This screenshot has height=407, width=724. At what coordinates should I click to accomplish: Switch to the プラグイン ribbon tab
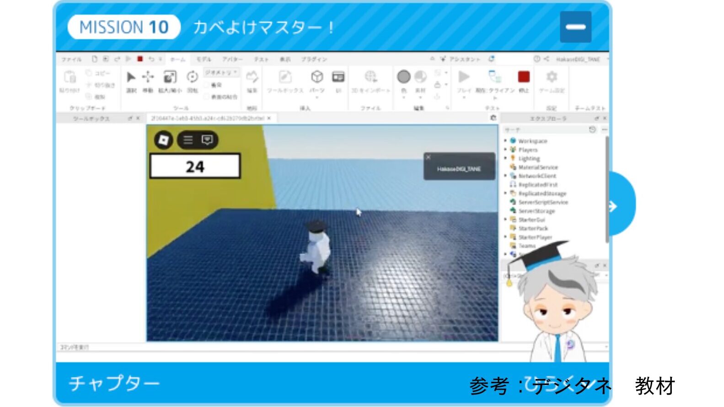(x=314, y=59)
